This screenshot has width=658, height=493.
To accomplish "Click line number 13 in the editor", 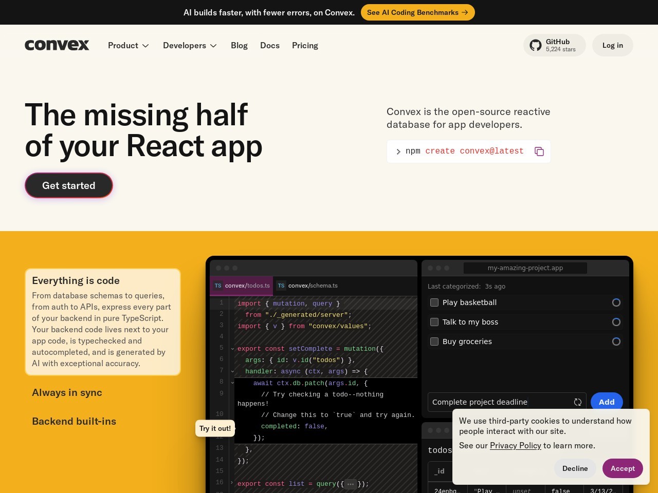I will (x=220, y=448).
